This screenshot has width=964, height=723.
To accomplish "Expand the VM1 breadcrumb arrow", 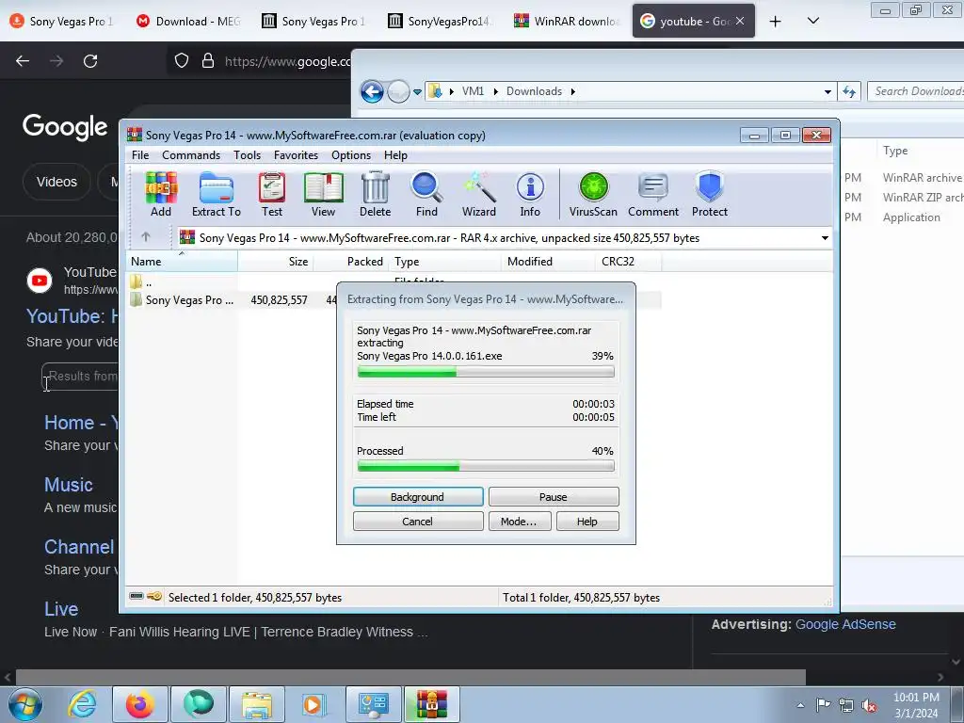I will [x=496, y=91].
